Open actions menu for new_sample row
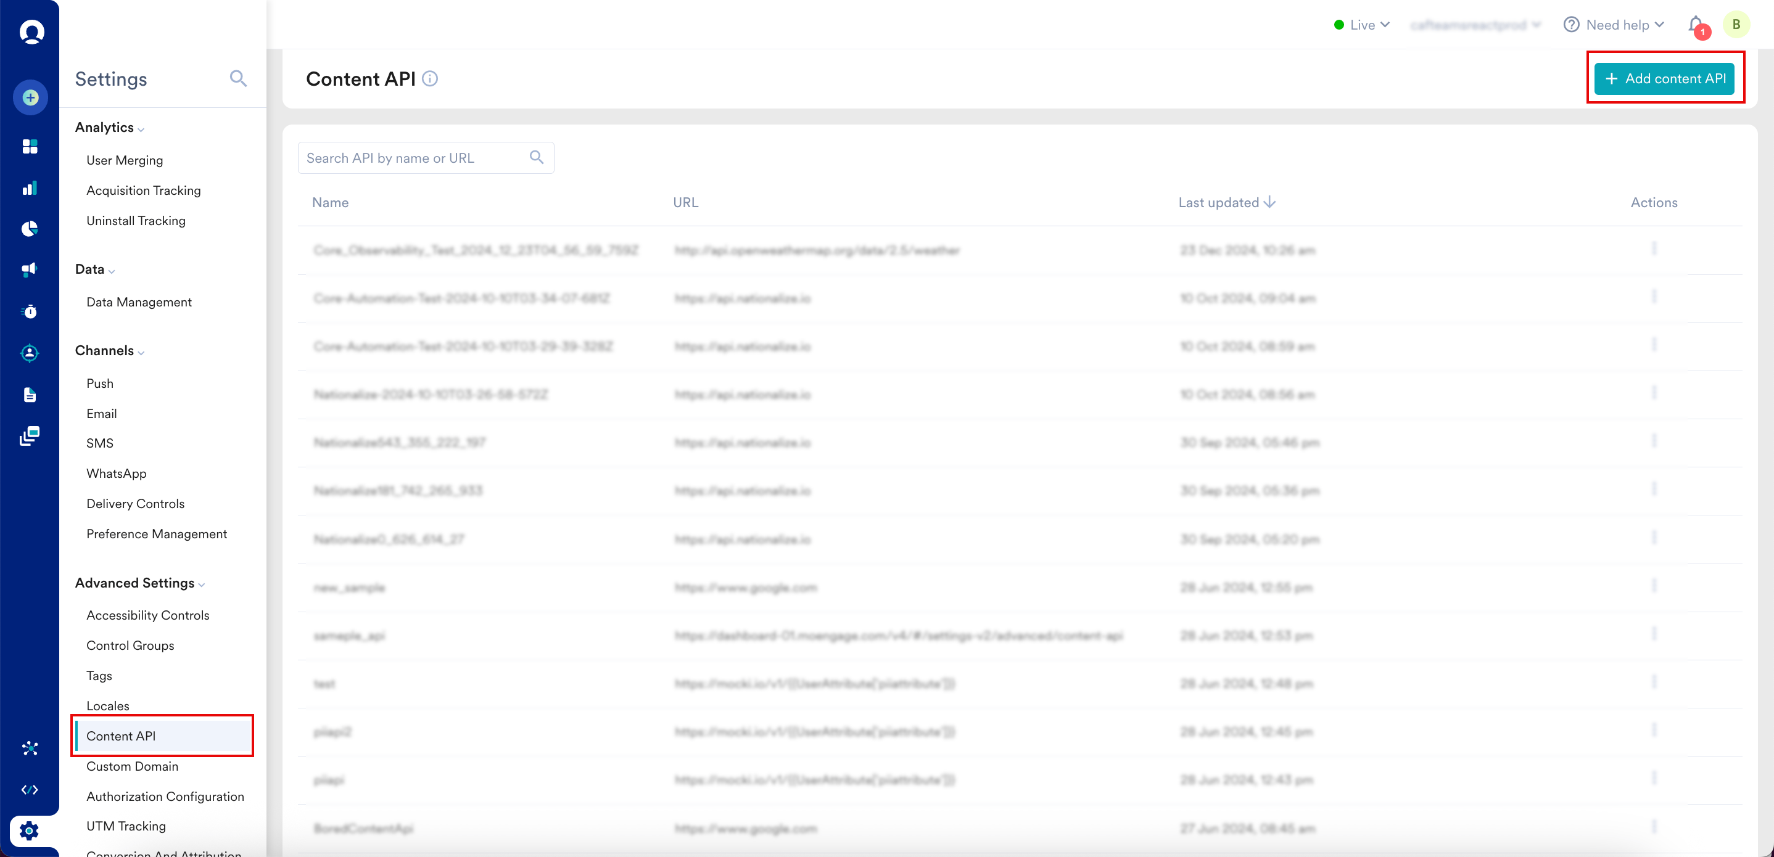Screen dimensions: 1774x857 (x=1654, y=586)
